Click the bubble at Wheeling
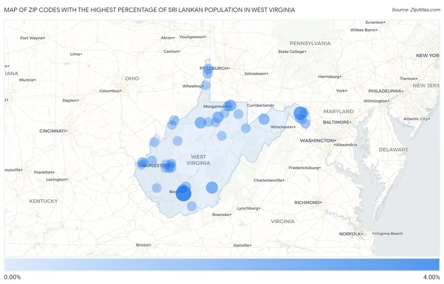This screenshot has width=444, height=284. tap(206, 85)
